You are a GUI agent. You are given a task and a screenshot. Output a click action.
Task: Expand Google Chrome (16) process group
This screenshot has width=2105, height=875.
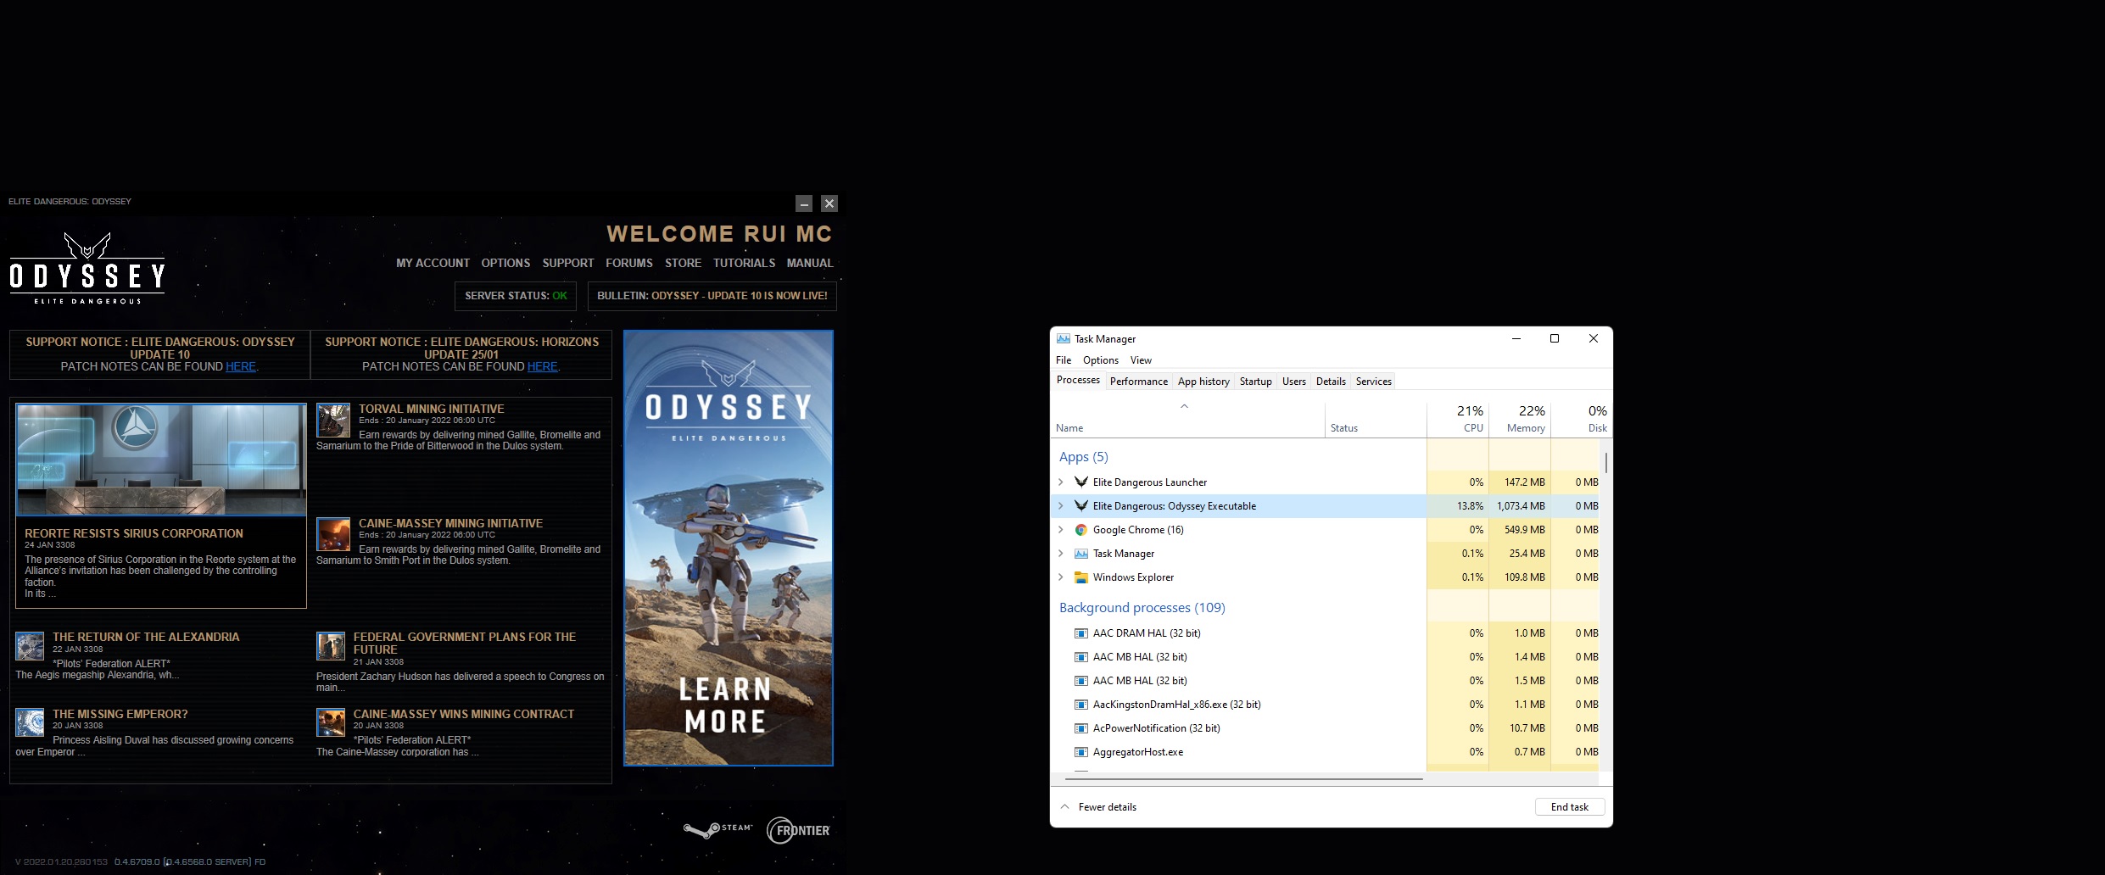pyautogui.click(x=1060, y=530)
